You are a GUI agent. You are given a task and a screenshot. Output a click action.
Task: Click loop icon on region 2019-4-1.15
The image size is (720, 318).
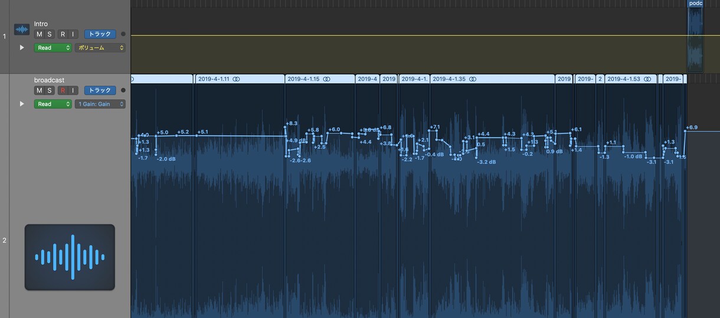pos(326,78)
